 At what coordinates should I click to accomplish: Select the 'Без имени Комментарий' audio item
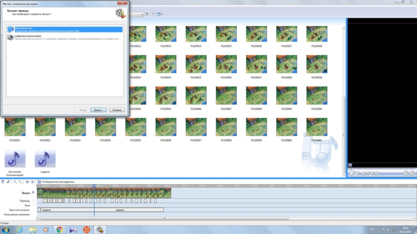[15, 159]
